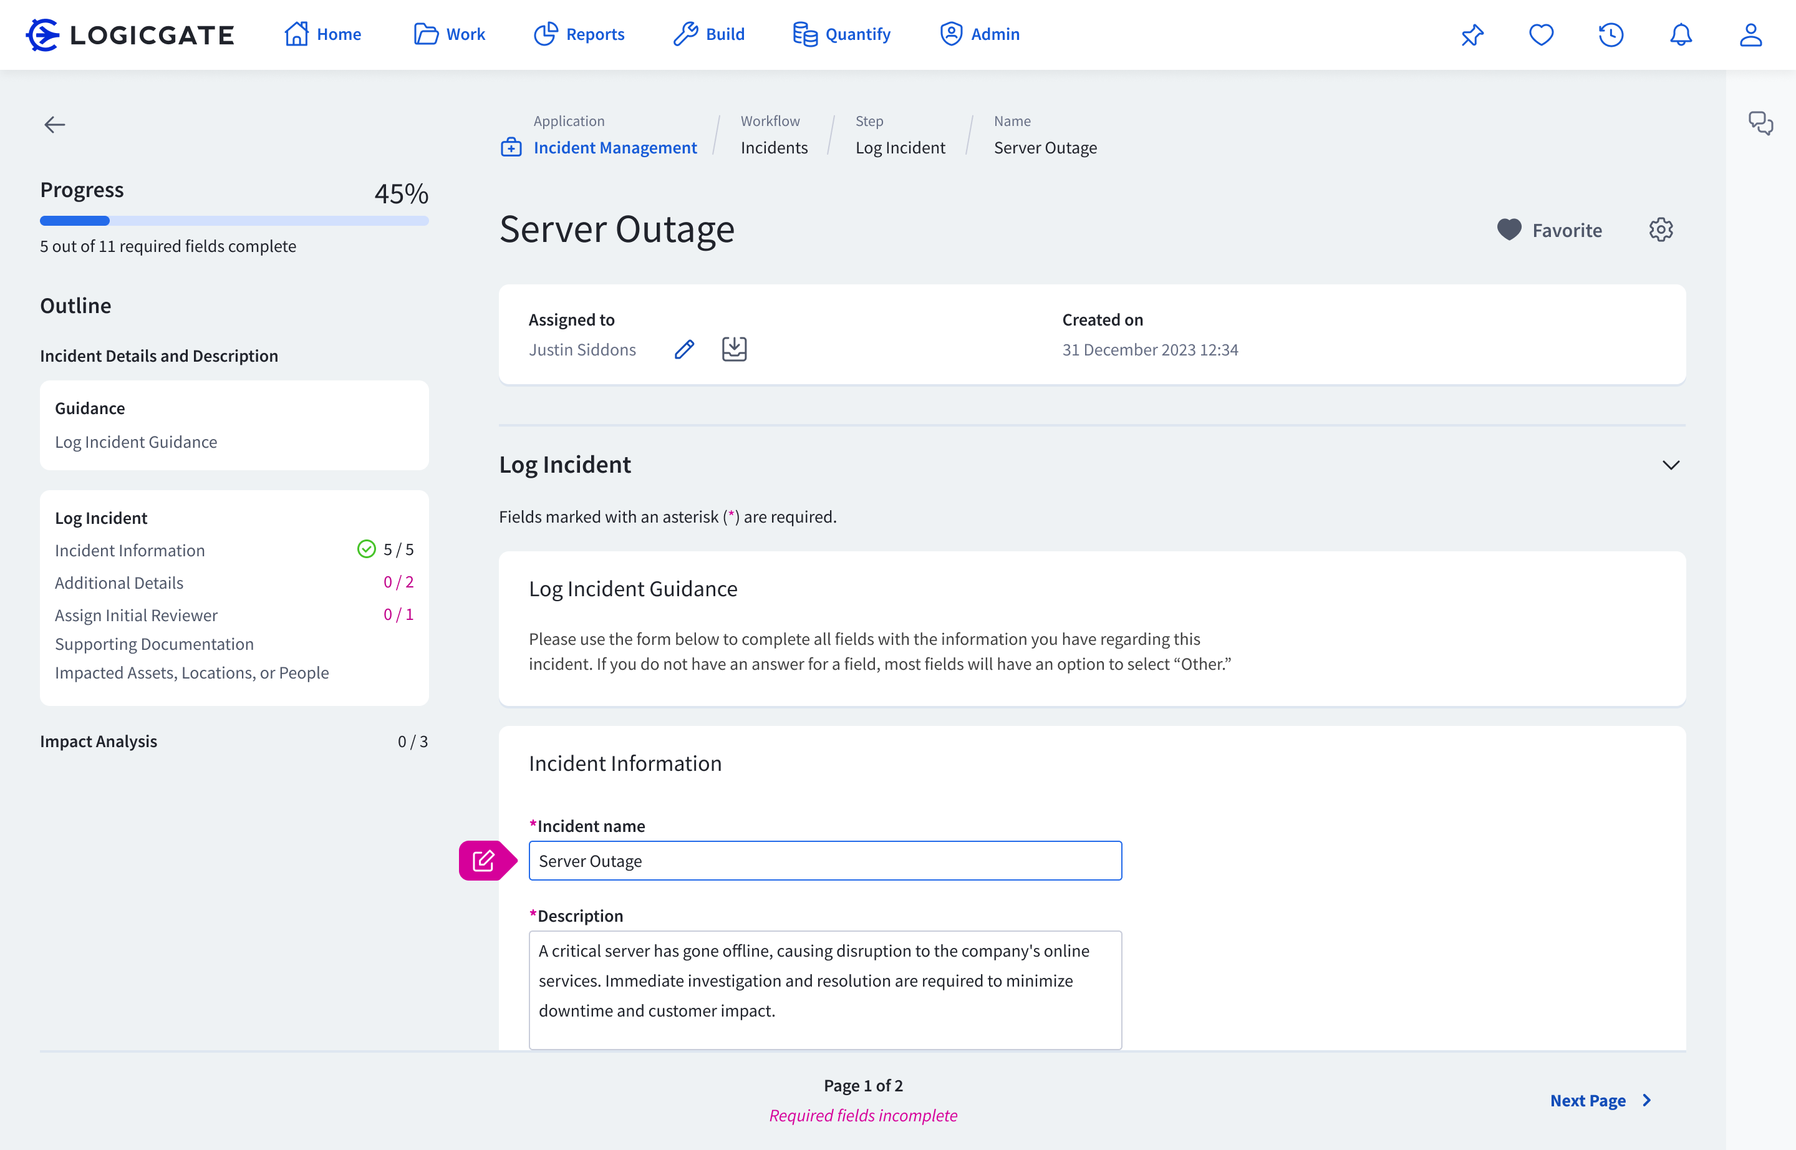Viewport: 1796px width, 1150px height.
Task: Open Incident Management application breadcrumb
Action: (x=616, y=147)
